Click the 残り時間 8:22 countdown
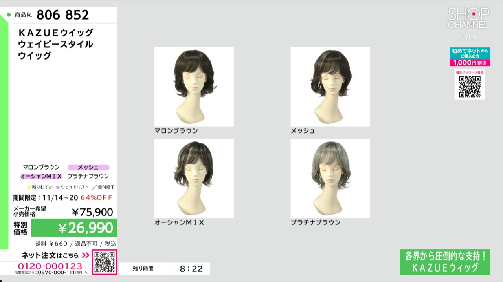 coord(165,269)
